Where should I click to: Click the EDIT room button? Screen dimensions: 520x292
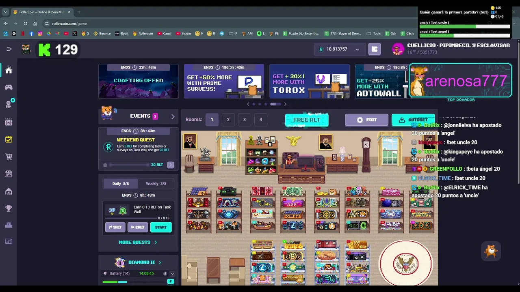coord(366,120)
